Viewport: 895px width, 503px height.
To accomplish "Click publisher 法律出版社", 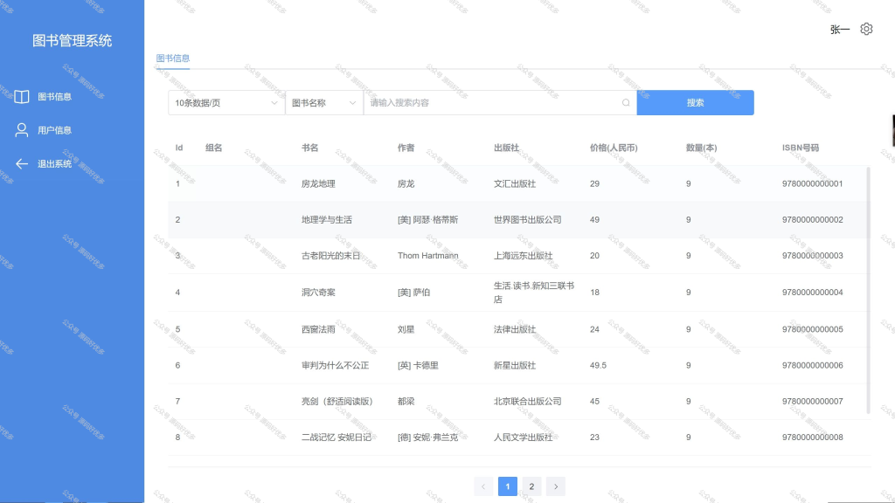I will (515, 329).
